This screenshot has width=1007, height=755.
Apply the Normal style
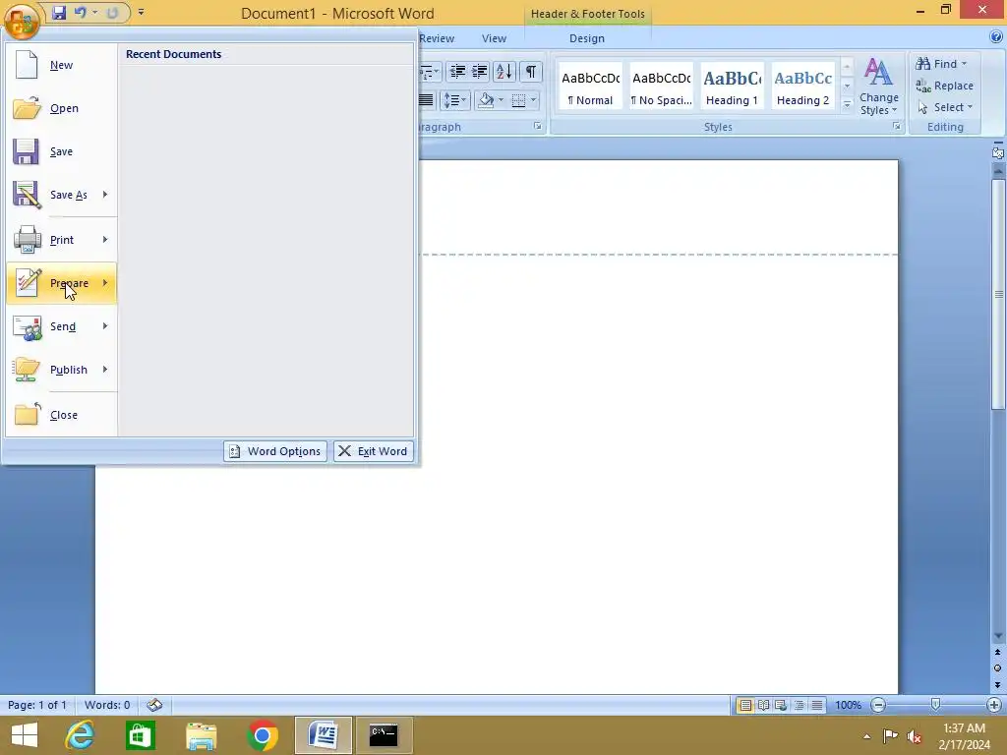point(590,87)
